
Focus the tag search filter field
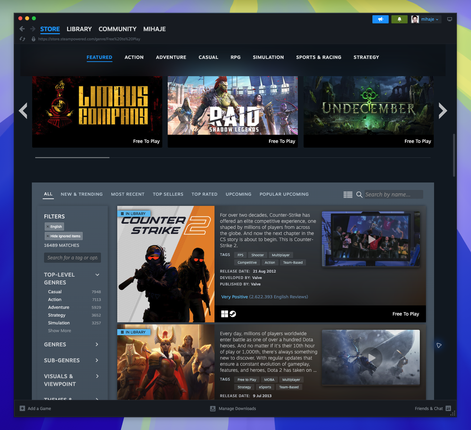click(x=73, y=258)
